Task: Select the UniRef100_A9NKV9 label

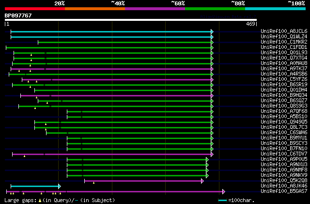Action: coord(284,175)
